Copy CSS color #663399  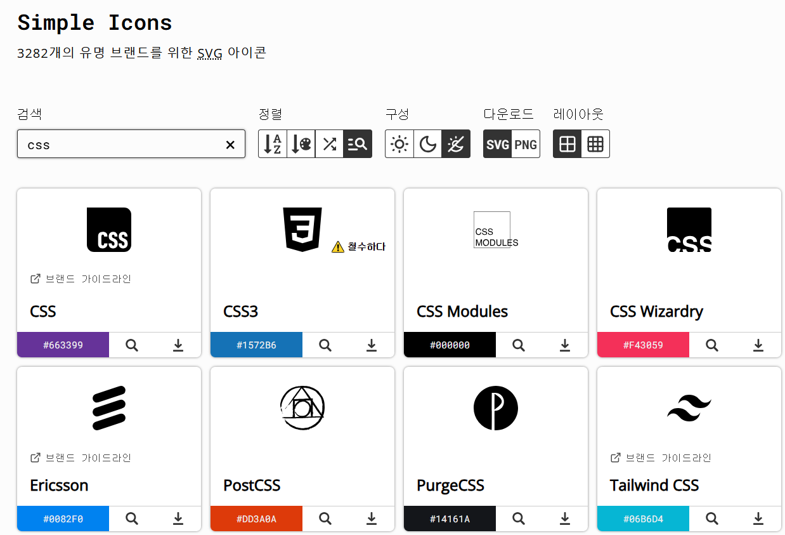[63, 345]
